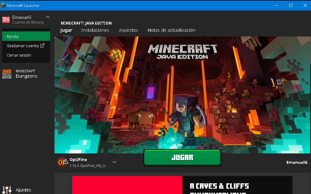The image size is (311, 194).
Task: Maximize the Minecraft Launcher window
Action: coord(291,5)
